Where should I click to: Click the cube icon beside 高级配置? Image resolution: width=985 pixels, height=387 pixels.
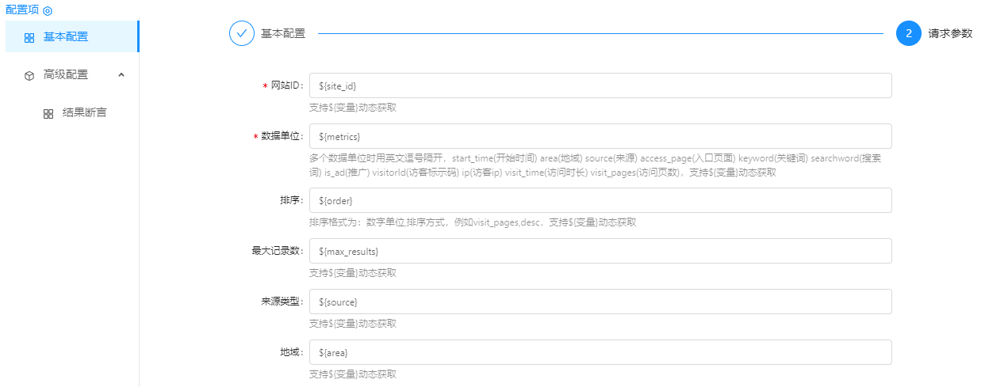coord(29,75)
